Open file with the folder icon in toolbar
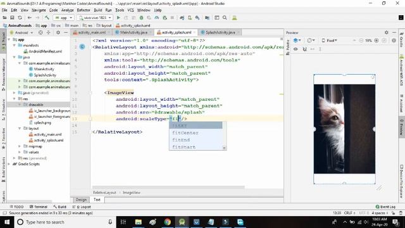The height and width of the screenshot is (228, 405). [x=4, y=18]
